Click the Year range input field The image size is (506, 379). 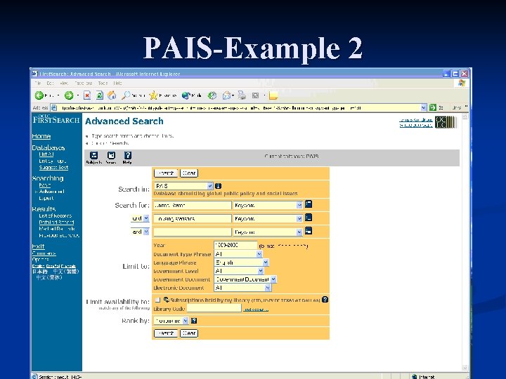coord(235,245)
